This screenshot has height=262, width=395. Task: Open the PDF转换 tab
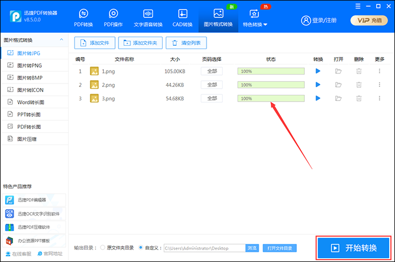84,18
